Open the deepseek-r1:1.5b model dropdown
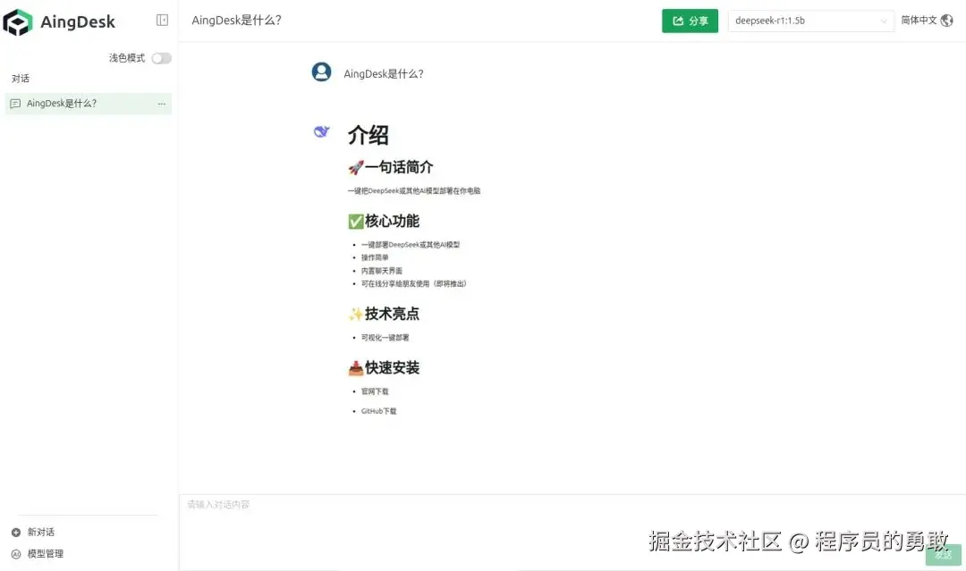Screen dimensions: 966x571 click(810, 21)
